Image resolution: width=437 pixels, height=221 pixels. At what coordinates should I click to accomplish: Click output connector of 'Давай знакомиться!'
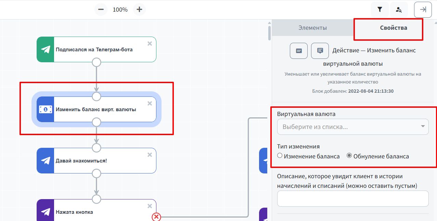point(97,173)
